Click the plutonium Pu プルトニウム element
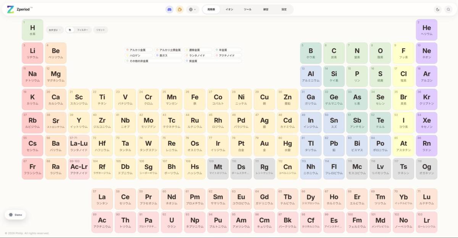 click(218, 222)
